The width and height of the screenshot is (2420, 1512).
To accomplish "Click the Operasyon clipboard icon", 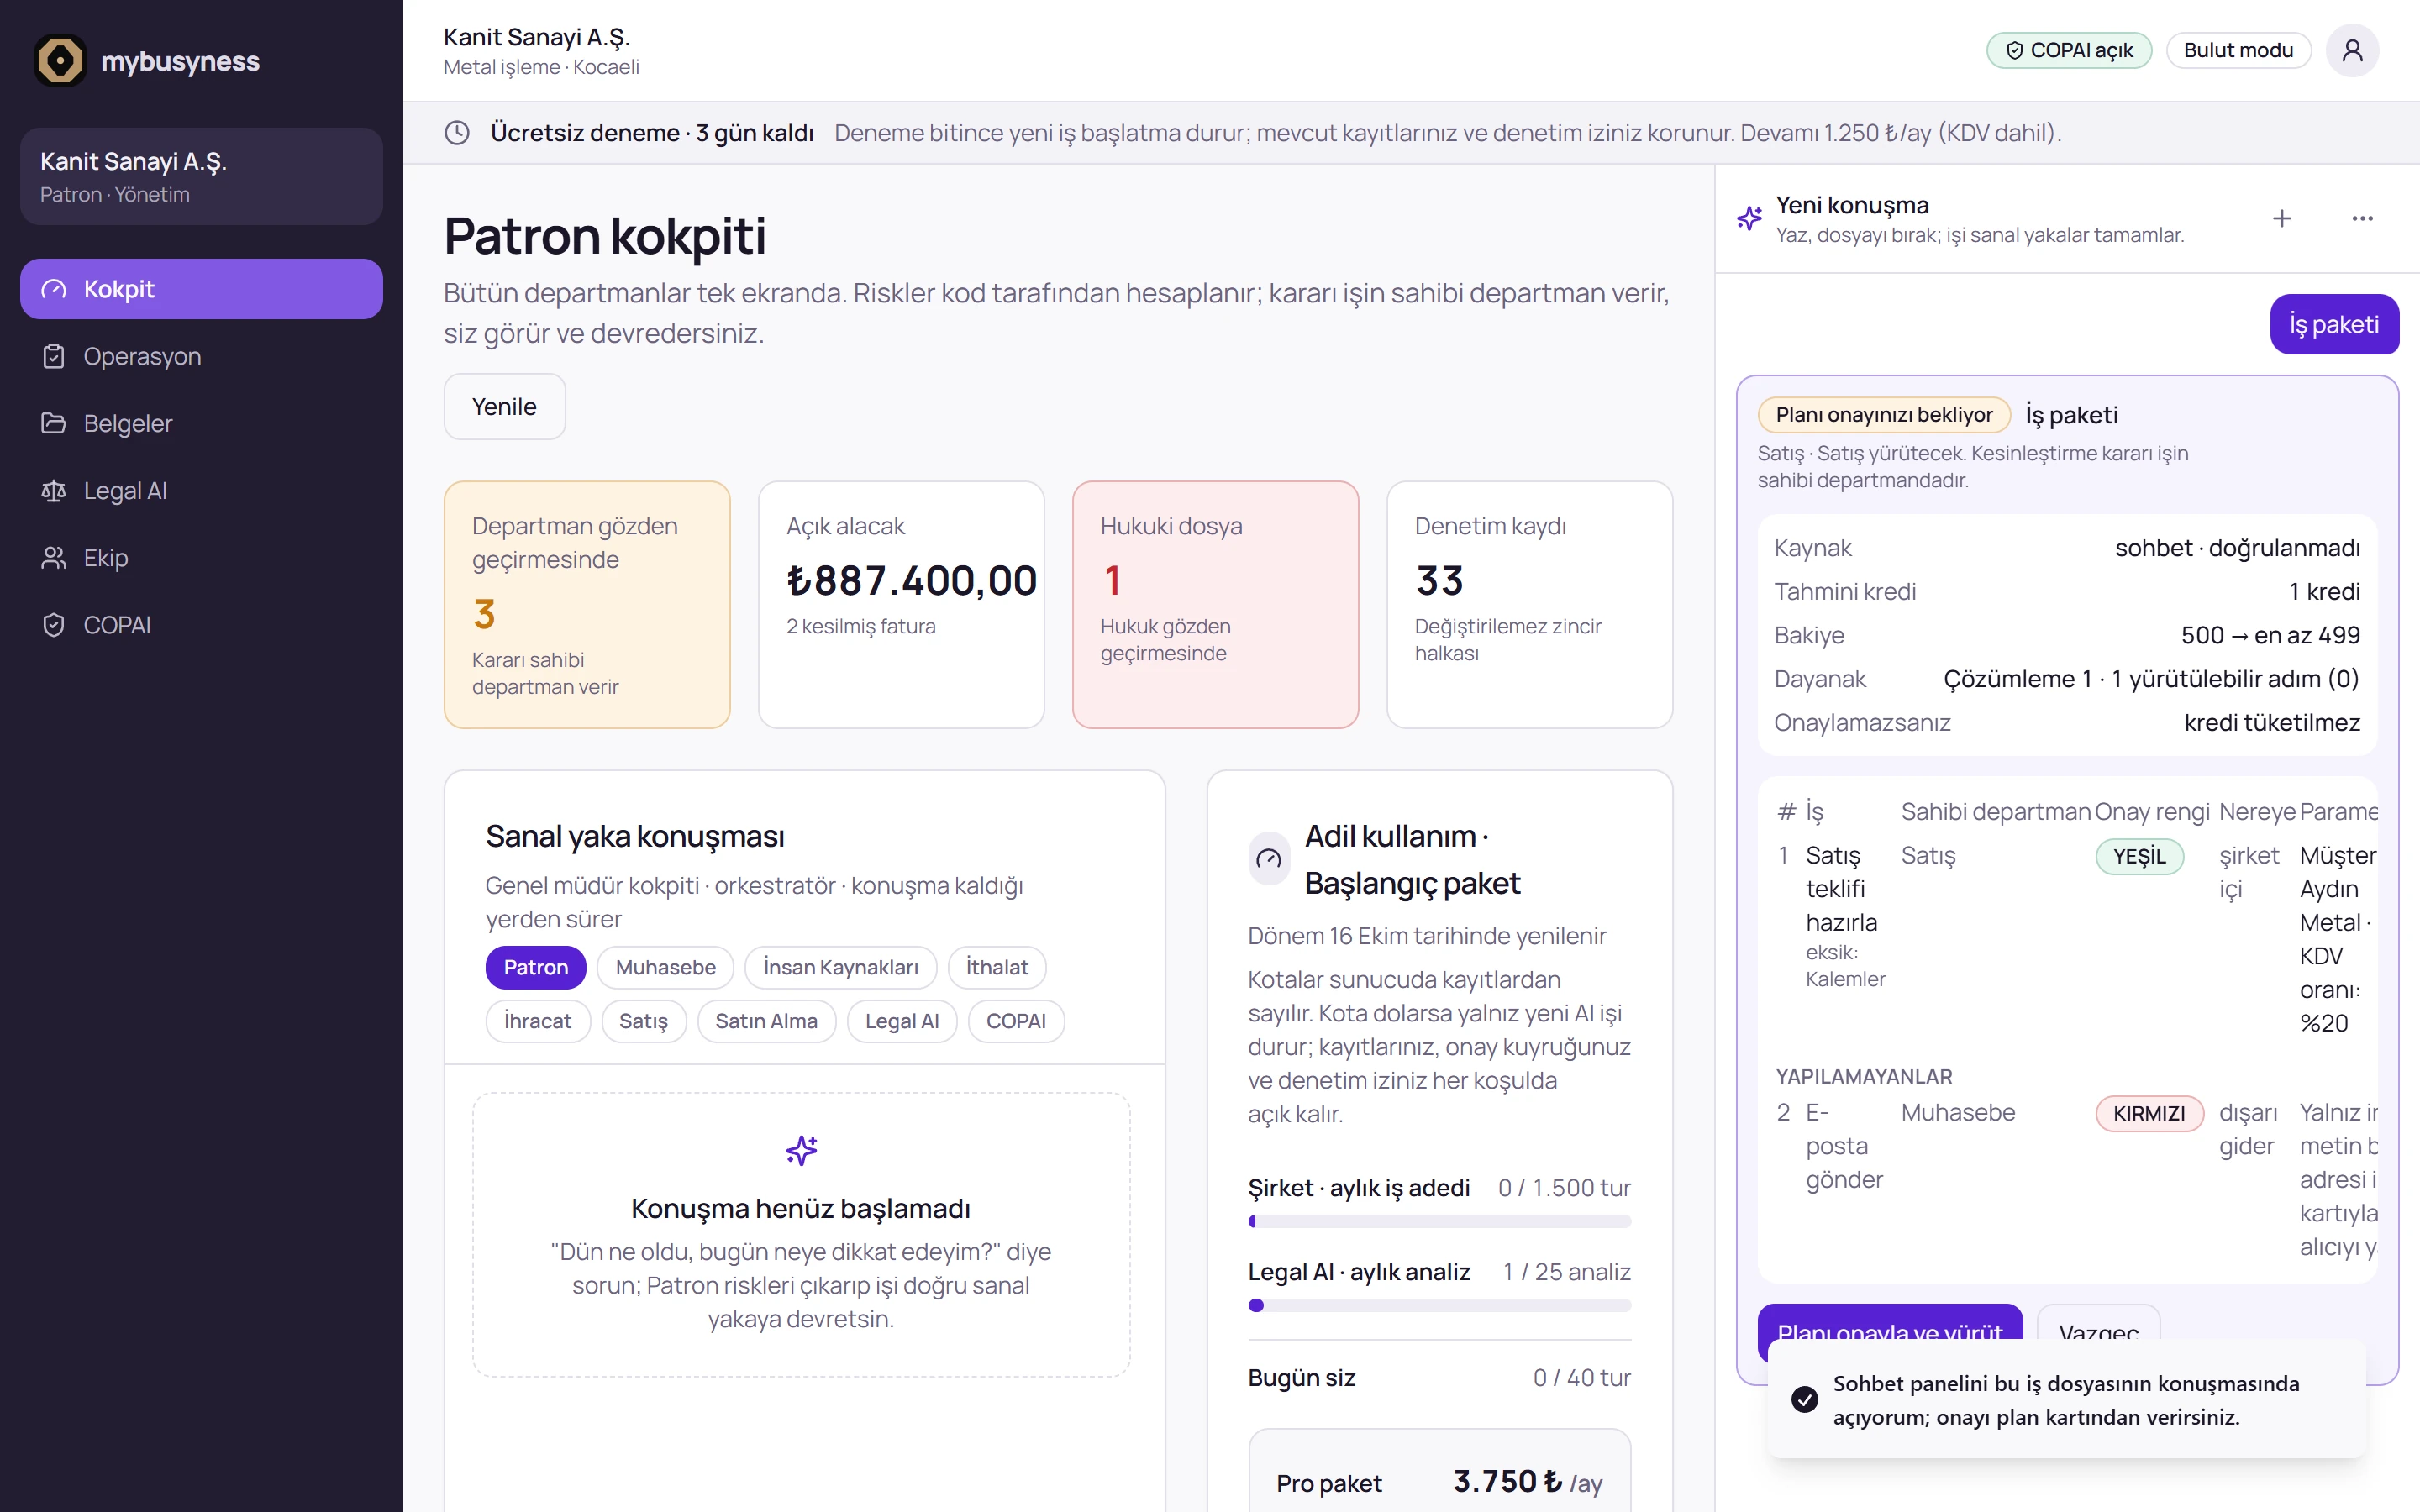I will pyautogui.click(x=54, y=356).
